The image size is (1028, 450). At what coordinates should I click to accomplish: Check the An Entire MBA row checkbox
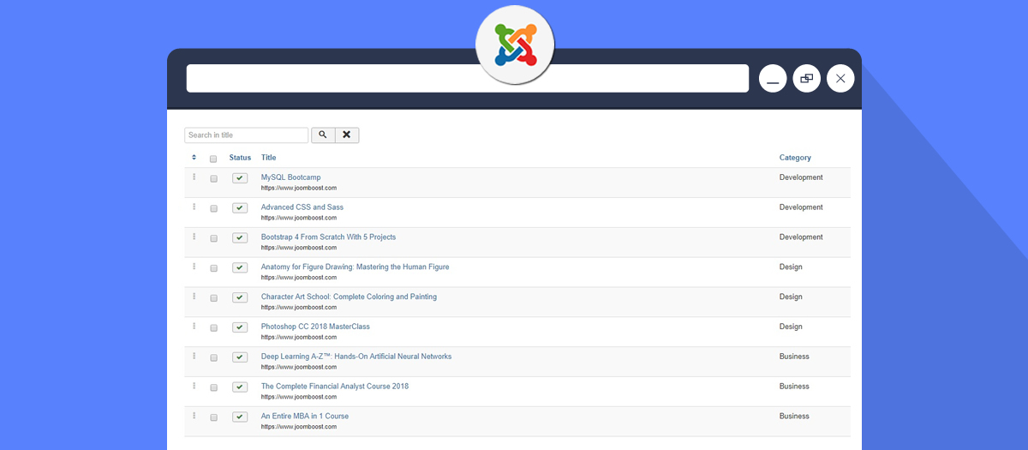tap(213, 417)
